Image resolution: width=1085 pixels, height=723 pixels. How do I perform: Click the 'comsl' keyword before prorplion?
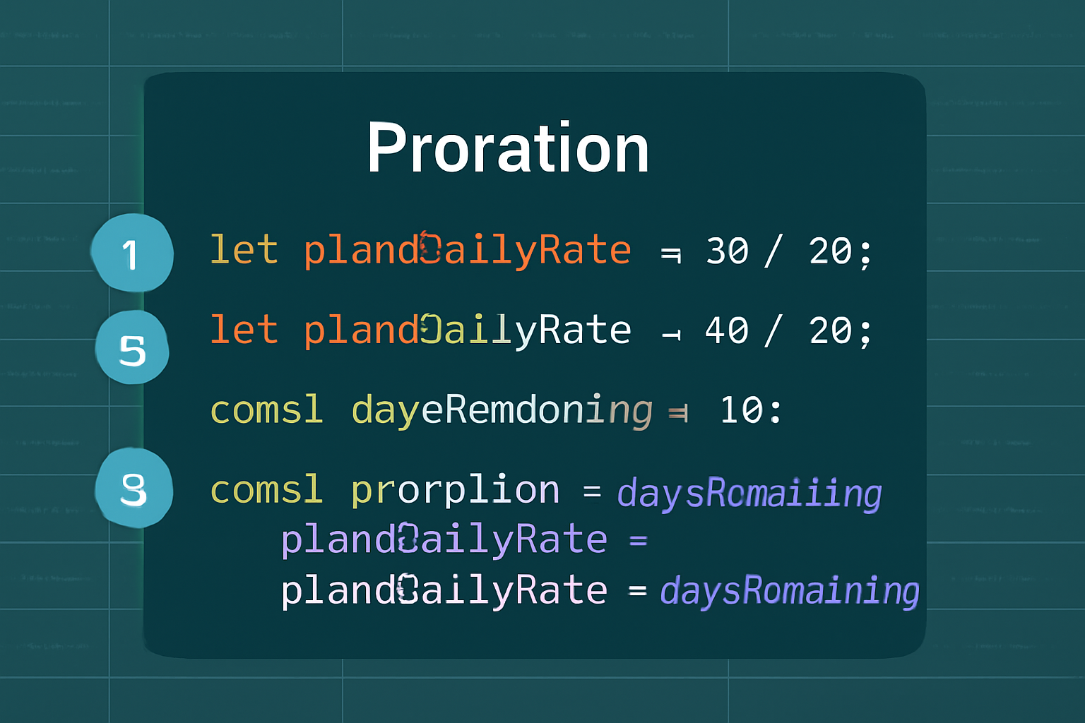pos(267,490)
